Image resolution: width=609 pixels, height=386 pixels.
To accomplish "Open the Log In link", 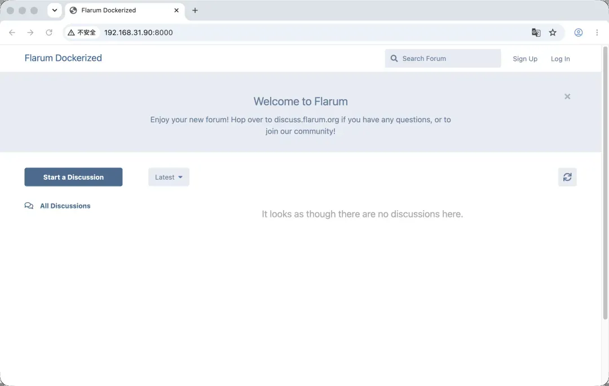I will (560, 59).
